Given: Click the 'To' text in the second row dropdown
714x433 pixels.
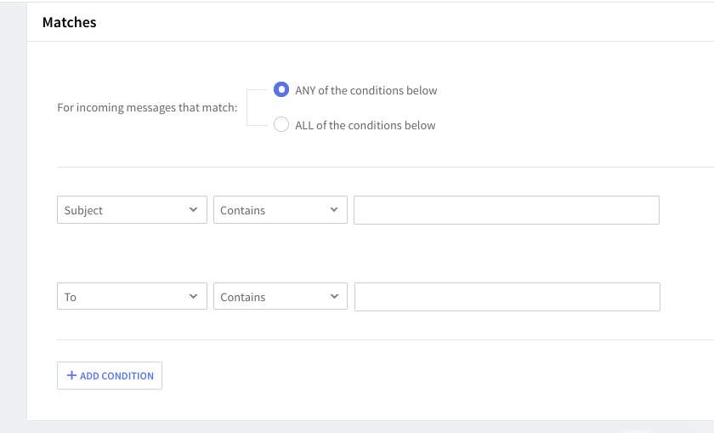Looking at the screenshot, I should 71,297.
